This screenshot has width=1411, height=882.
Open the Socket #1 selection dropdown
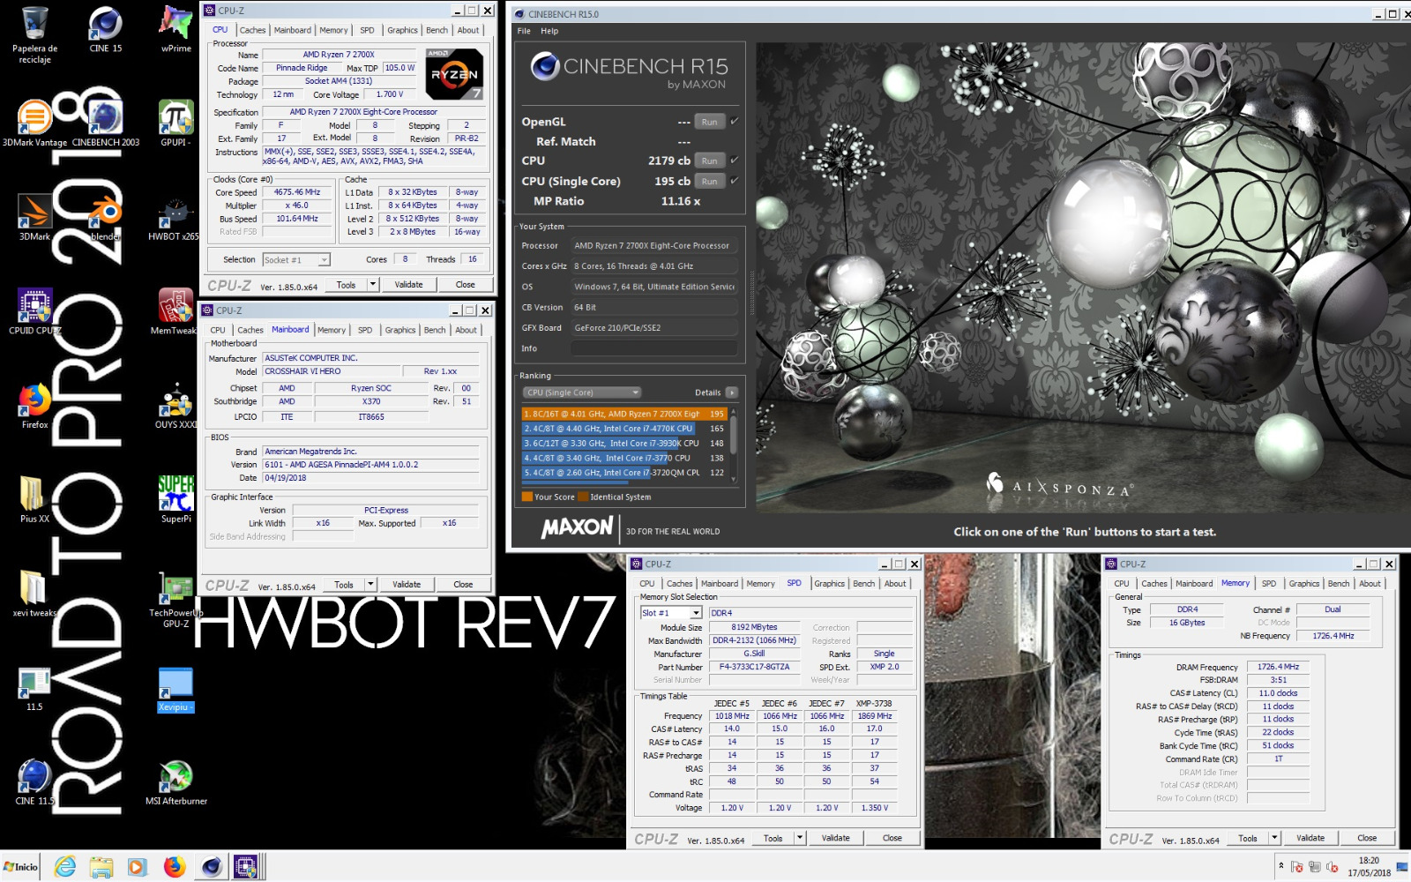click(296, 259)
